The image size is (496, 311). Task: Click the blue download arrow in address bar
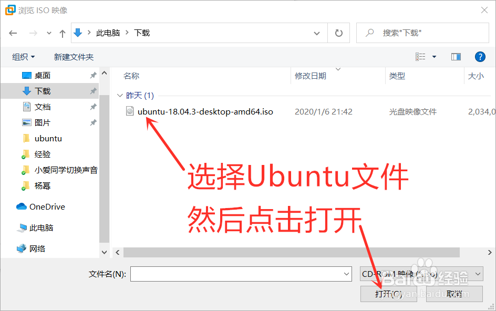point(78,33)
